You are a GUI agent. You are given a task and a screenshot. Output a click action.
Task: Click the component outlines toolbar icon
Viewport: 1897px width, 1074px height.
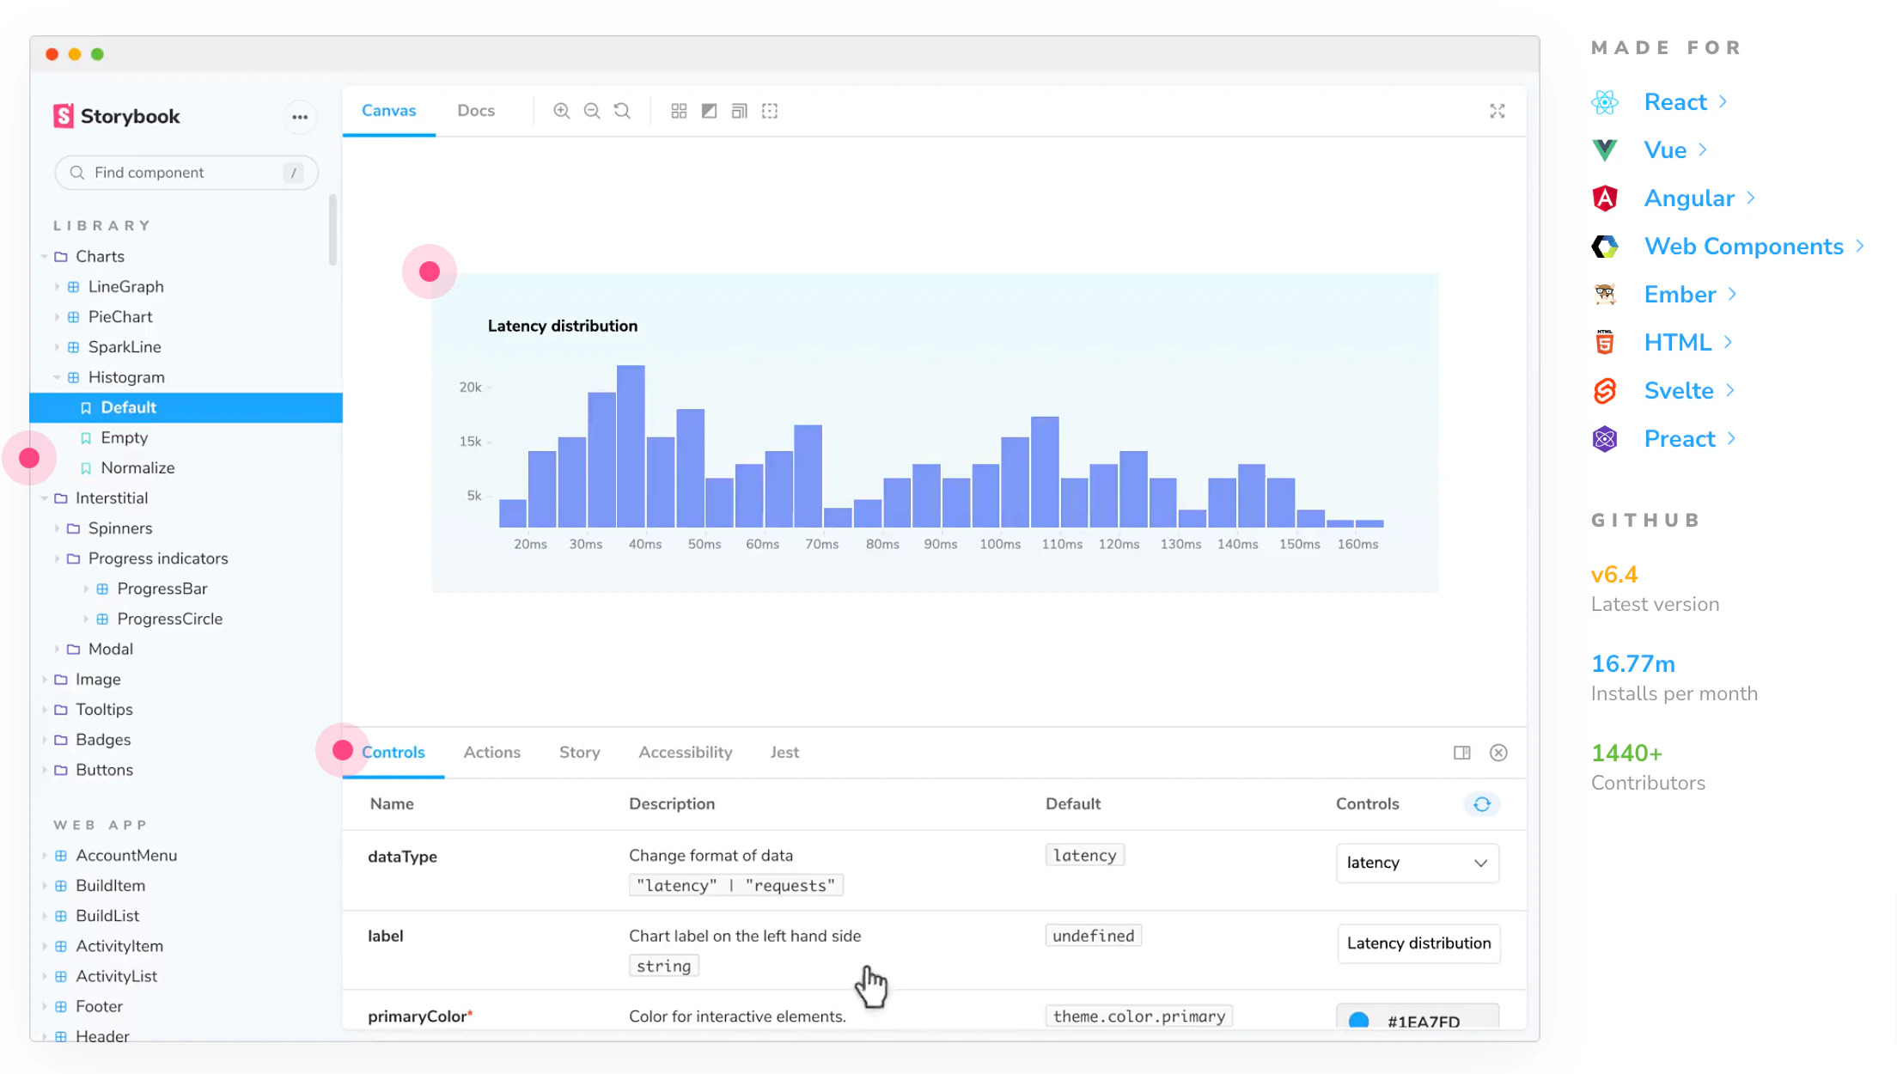point(770,111)
